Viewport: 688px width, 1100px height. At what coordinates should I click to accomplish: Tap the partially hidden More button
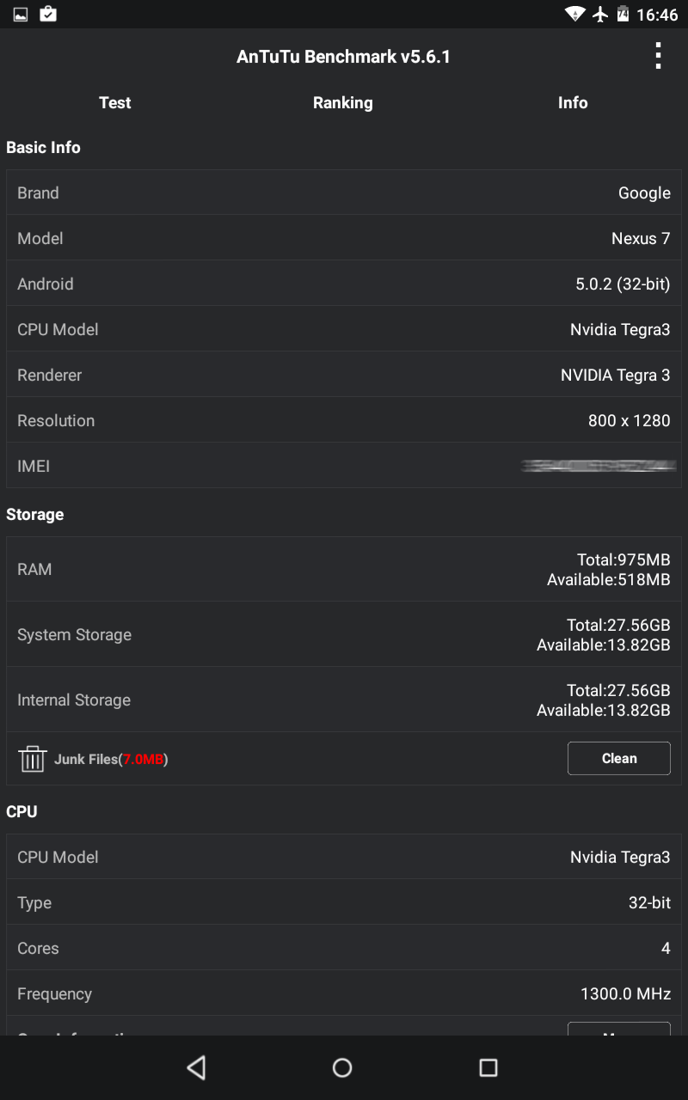coord(618,1029)
